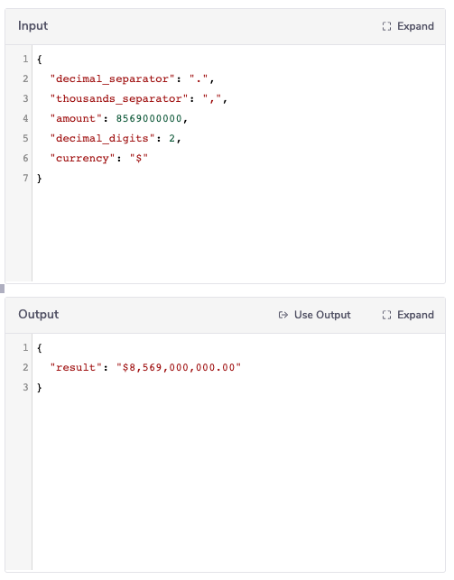This screenshot has width=454, height=580.
Task: Click line number 3 in Output gutter
Action: (25, 387)
